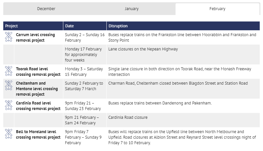Click the Nepean Highway lane closures cell
The height and width of the screenshot is (151, 263).
[x=143, y=49]
